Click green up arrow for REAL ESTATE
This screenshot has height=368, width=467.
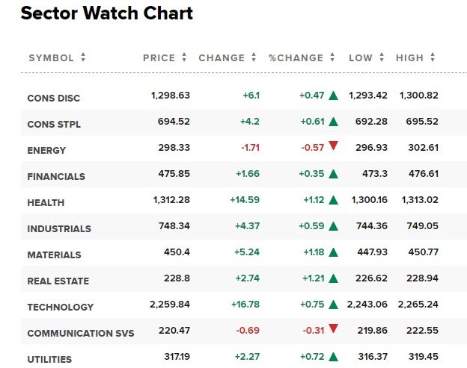[x=333, y=281]
